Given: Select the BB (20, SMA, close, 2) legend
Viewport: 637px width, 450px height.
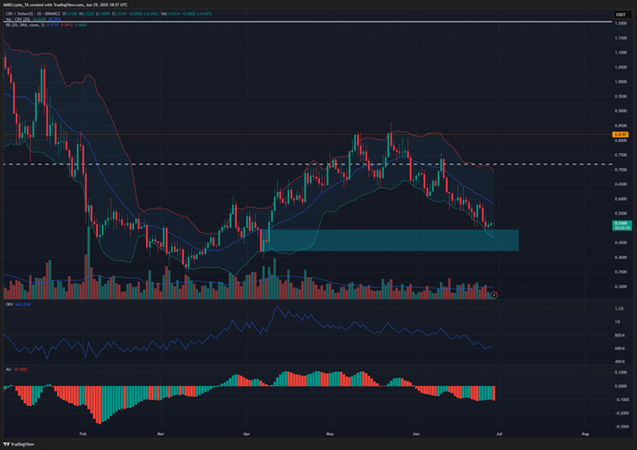Looking at the screenshot, I should (25, 25).
